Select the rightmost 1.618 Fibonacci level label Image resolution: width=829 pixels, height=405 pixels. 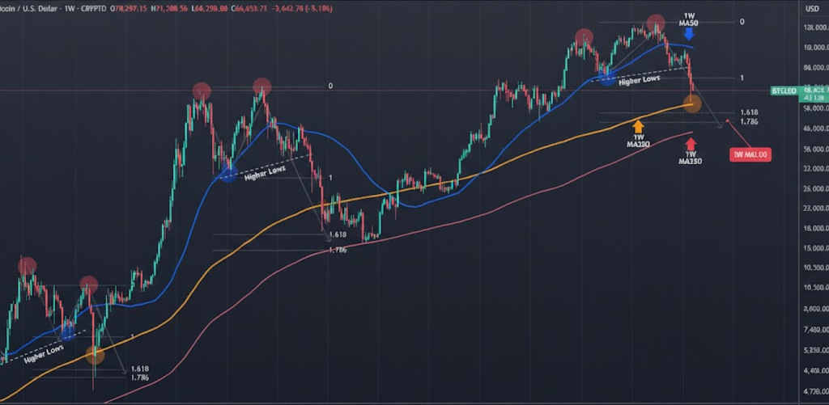(749, 112)
